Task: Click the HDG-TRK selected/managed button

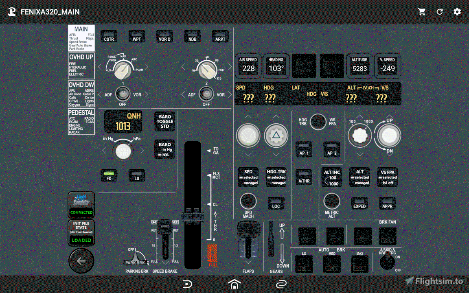Action: (x=276, y=177)
